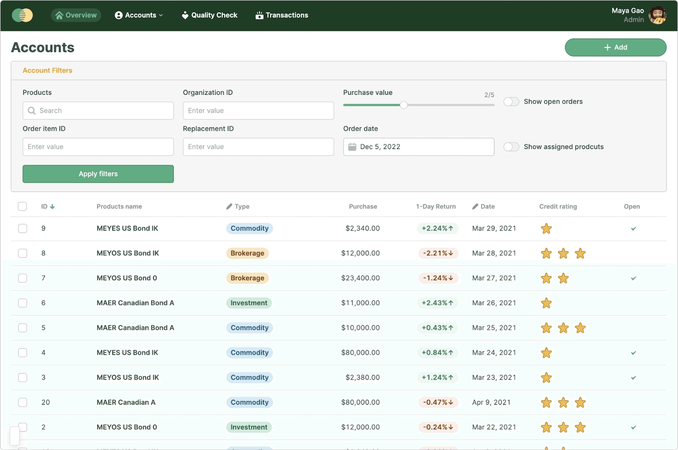Select the checkbox for row ID 6
This screenshot has width=678, height=450.
[23, 303]
